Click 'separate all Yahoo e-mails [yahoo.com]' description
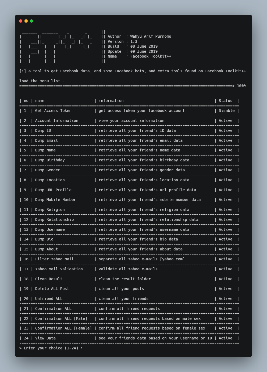This screenshot has height=372, width=267. click(142, 259)
